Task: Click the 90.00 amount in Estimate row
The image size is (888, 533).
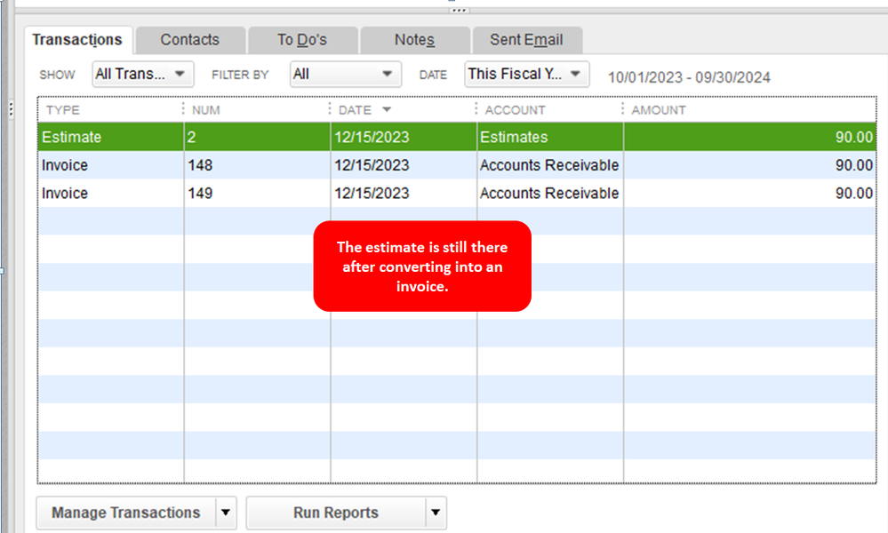Action: coord(750,137)
